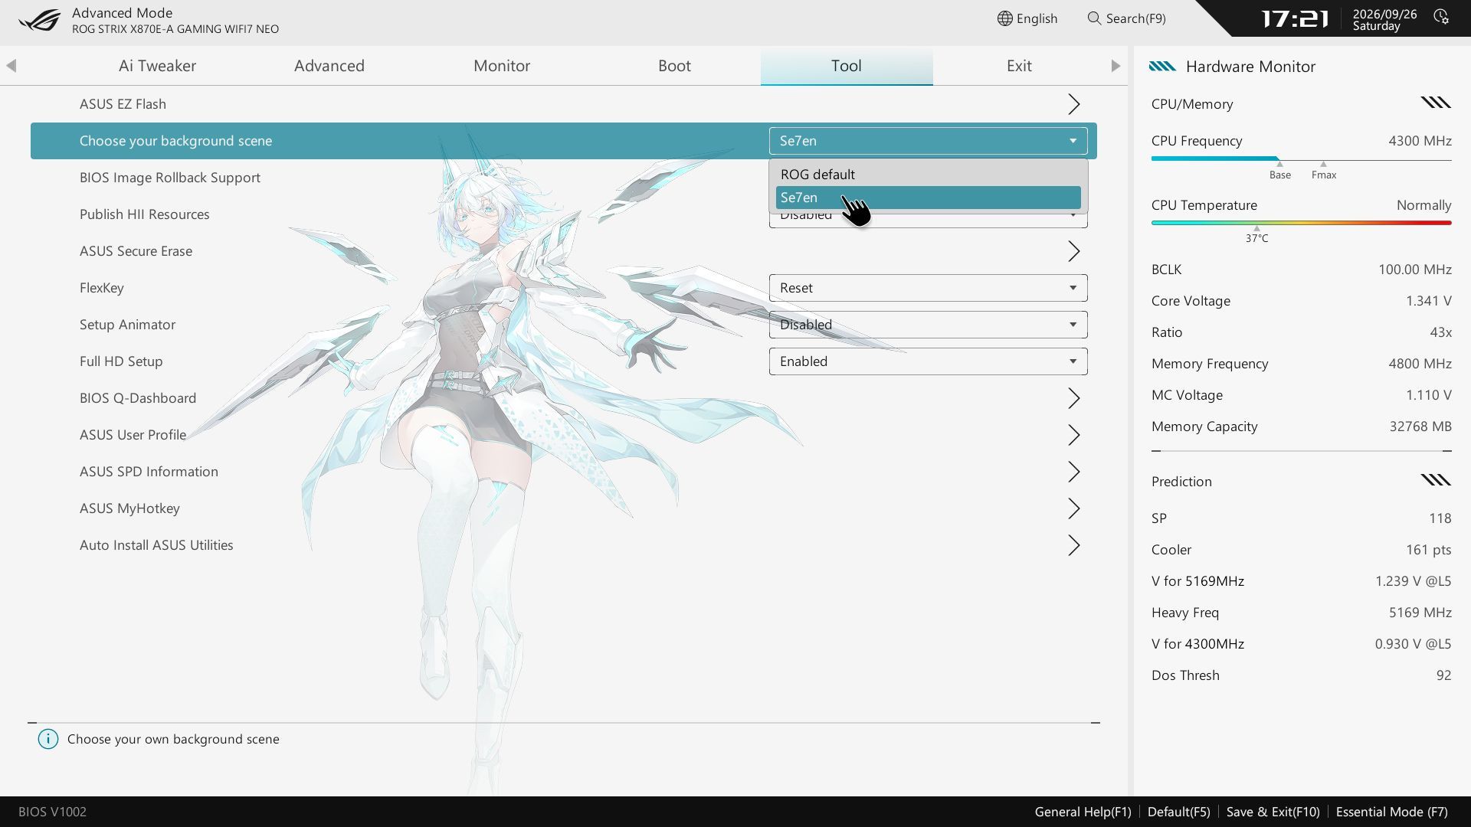The width and height of the screenshot is (1471, 827).
Task: Click the Base marker on frequency bar
Action: coord(1279,172)
